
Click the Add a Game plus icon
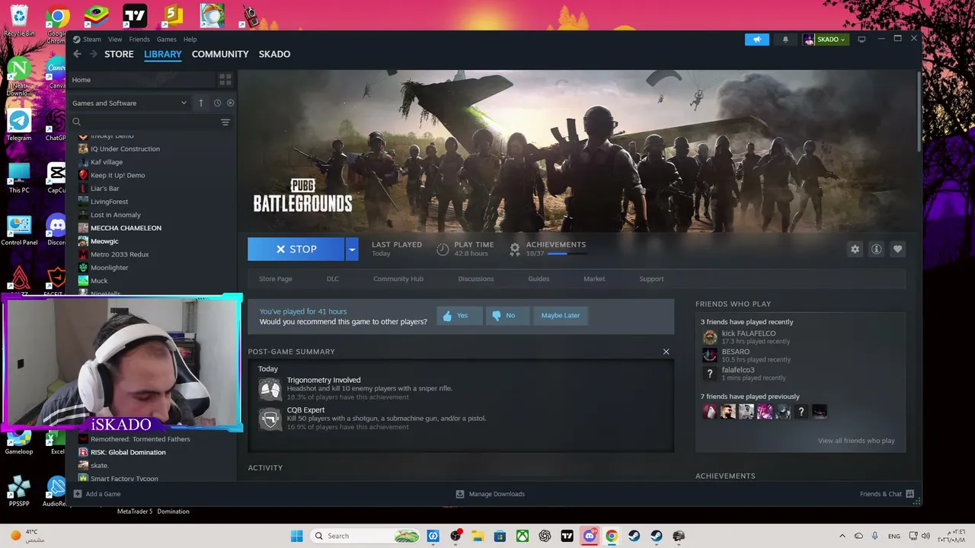77,494
